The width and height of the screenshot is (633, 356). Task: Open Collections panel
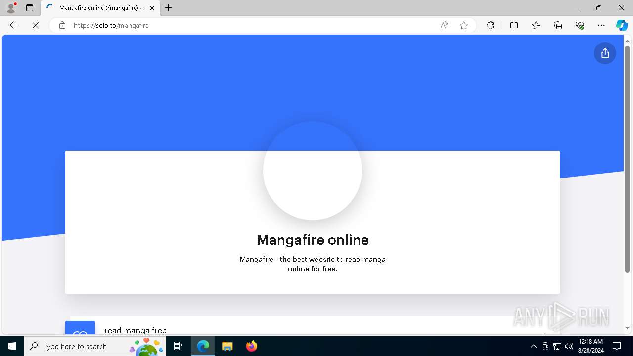tap(558, 25)
